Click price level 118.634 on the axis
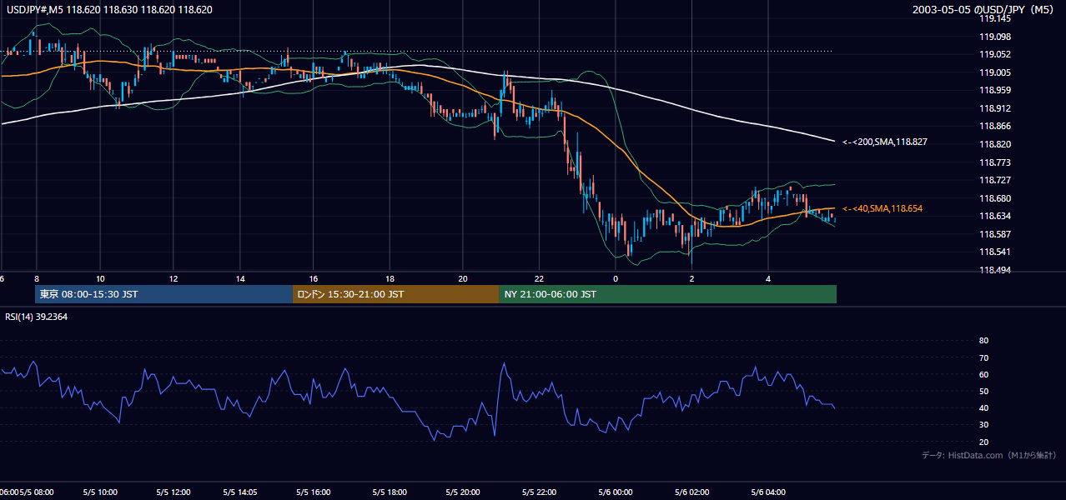This screenshot has height=500, width=1066. (x=995, y=216)
